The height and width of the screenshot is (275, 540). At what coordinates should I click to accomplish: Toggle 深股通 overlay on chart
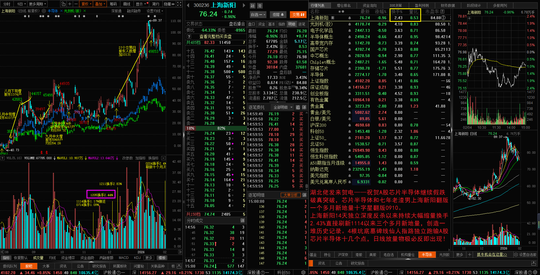click(x=116, y=11)
